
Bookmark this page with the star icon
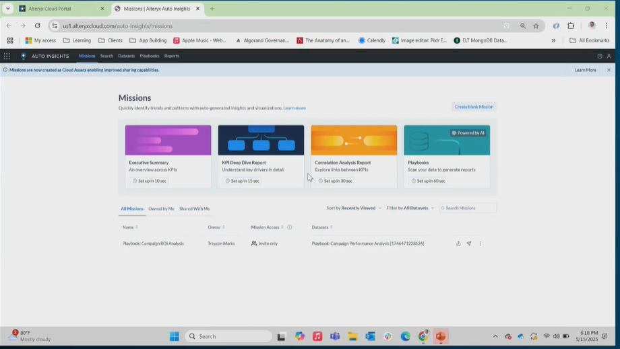pos(536,26)
